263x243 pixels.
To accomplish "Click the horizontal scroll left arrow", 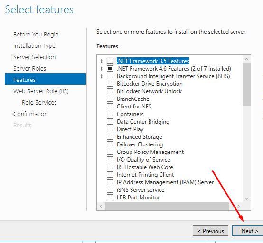I will point(101,206).
